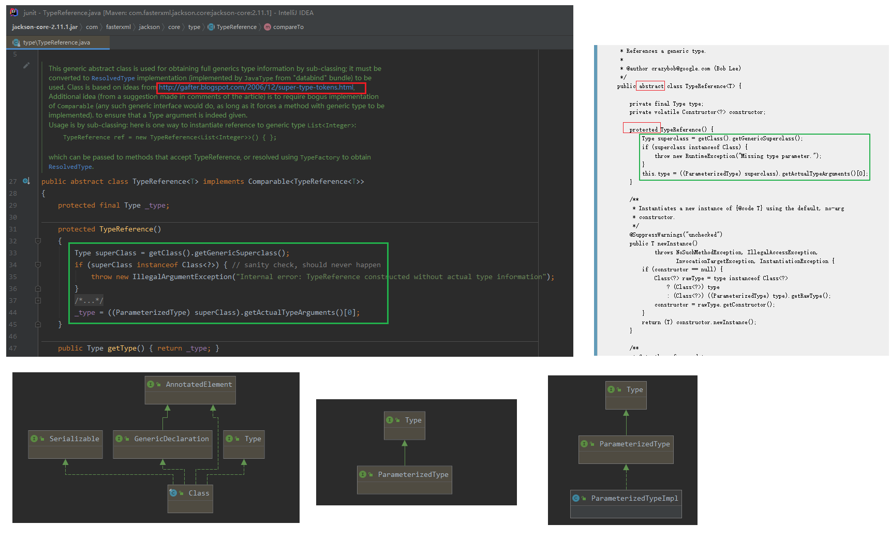Viewport: 890px width, 553px height.
Task: Click the gutter implementation marker on line 27
Action: pyautogui.click(x=26, y=181)
